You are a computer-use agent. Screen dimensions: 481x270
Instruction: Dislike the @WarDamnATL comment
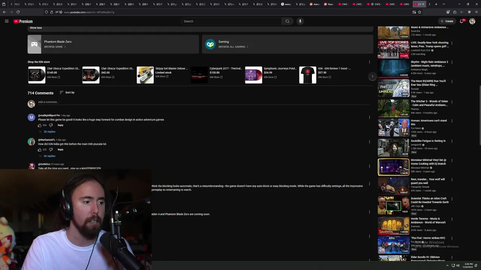click(x=51, y=150)
